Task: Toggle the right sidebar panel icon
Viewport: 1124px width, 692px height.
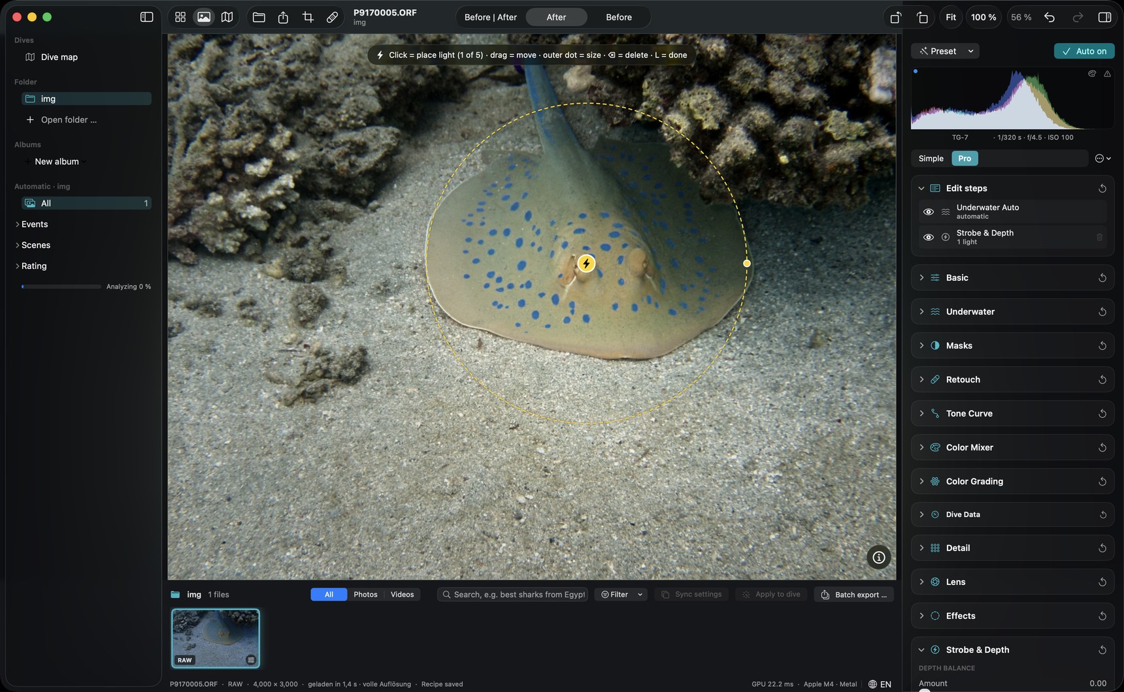Action: coord(1104,17)
